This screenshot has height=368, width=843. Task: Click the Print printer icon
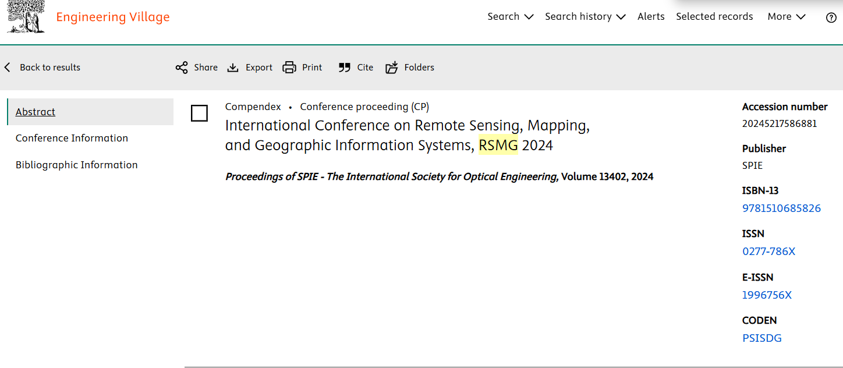[289, 68]
